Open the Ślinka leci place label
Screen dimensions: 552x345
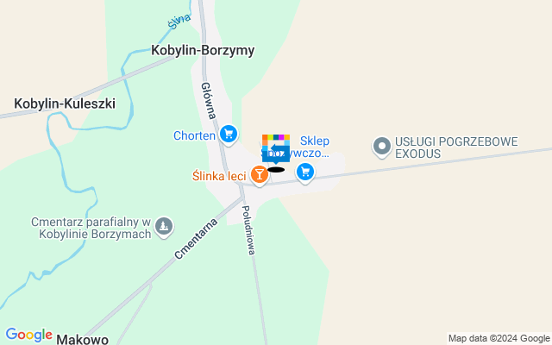[219, 176]
